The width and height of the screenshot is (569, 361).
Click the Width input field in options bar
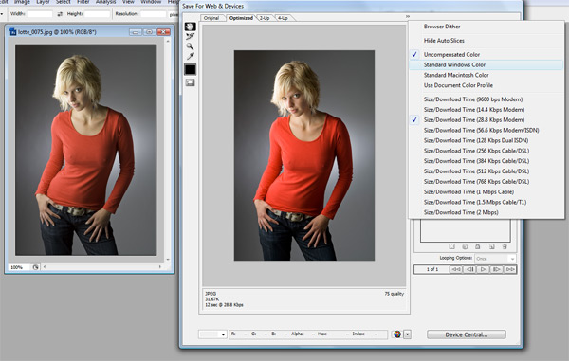tap(40, 14)
